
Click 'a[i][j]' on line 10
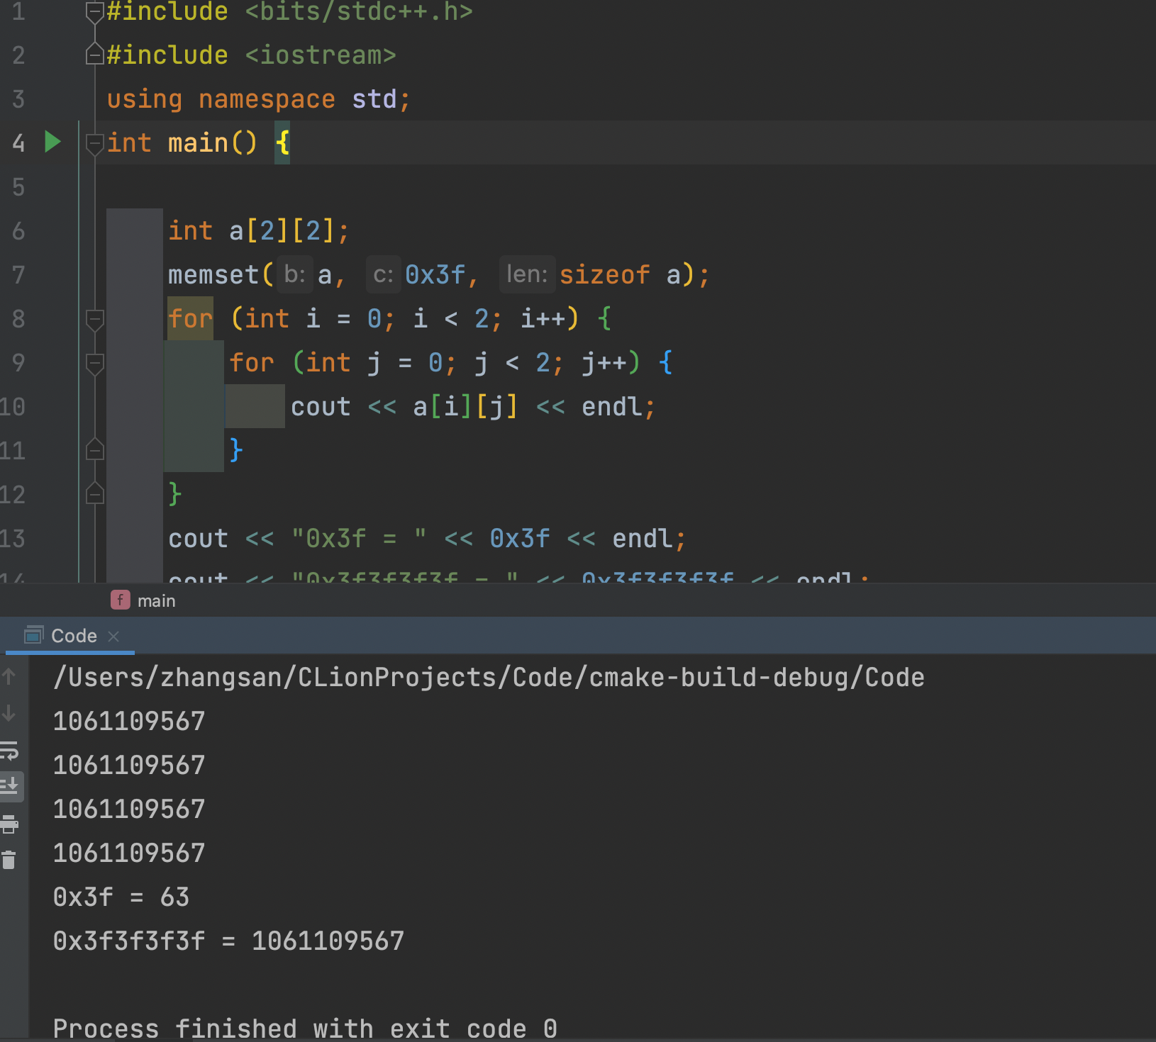click(465, 407)
